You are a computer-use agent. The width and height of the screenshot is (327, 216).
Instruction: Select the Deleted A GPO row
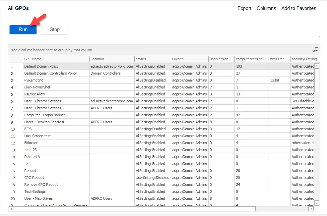[x=161, y=157]
